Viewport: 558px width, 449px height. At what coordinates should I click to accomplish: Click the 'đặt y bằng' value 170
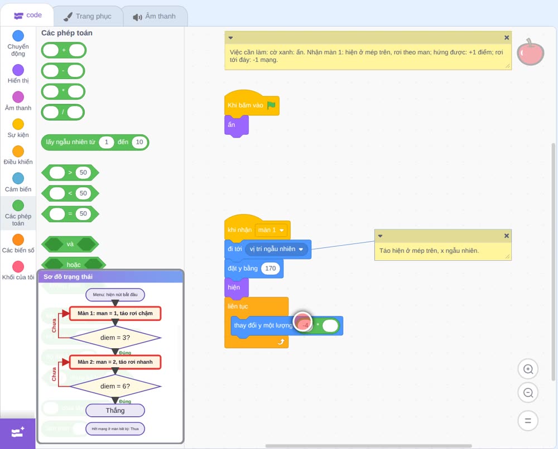point(271,268)
